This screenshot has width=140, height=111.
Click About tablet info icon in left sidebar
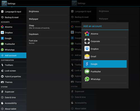[x=2, y=109]
